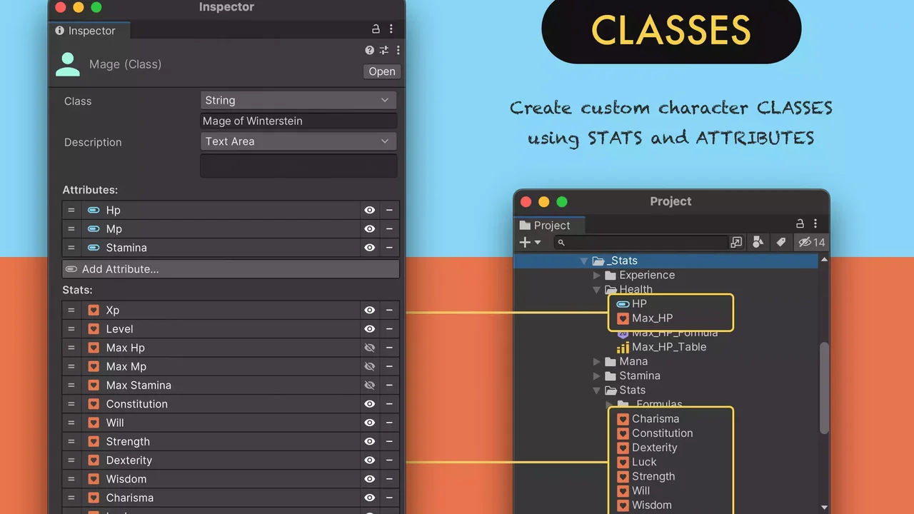Click the Mage of Winterstein text field
914x514 pixels.
pos(298,121)
